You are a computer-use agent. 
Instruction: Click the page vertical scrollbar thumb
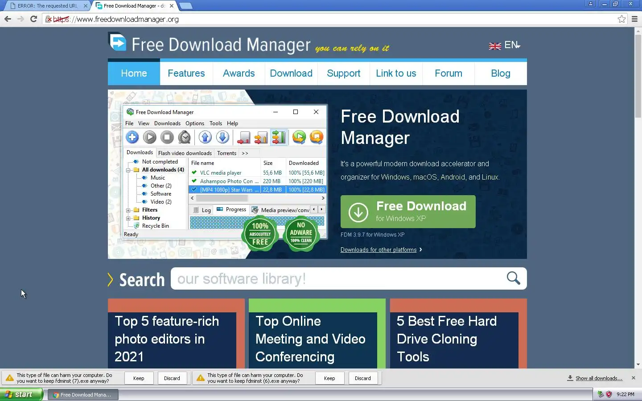click(638, 76)
